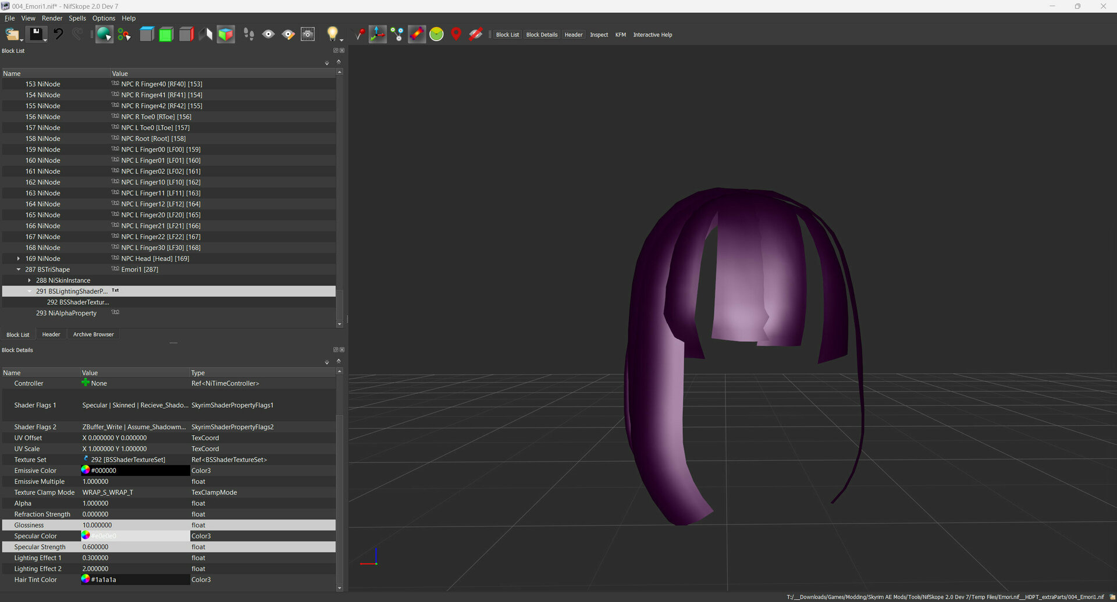
Task: Toggle Block Details dock from toolbar
Action: pyautogui.click(x=542, y=35)
